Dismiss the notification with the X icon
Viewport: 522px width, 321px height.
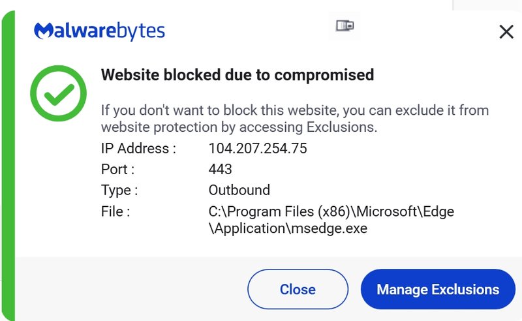506,32
